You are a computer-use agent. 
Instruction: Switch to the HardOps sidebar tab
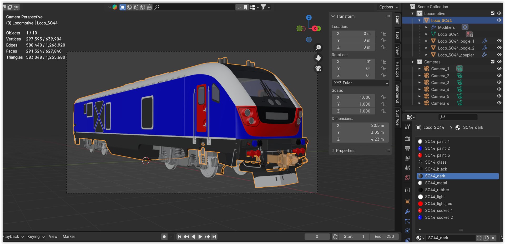(x=397, y=70)
